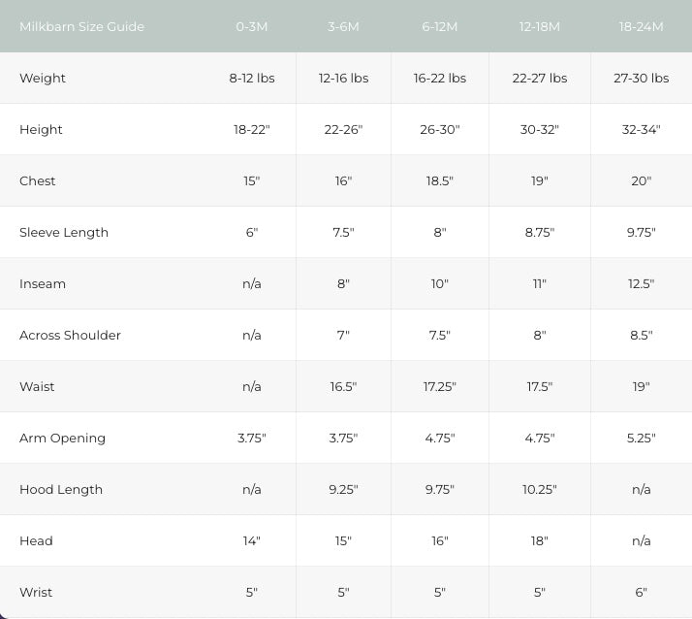Image resolution: width=692 pixels, height=619 pixels.
Task: Click the 18.5" chest measurement cell
Action: coord(440,181)
